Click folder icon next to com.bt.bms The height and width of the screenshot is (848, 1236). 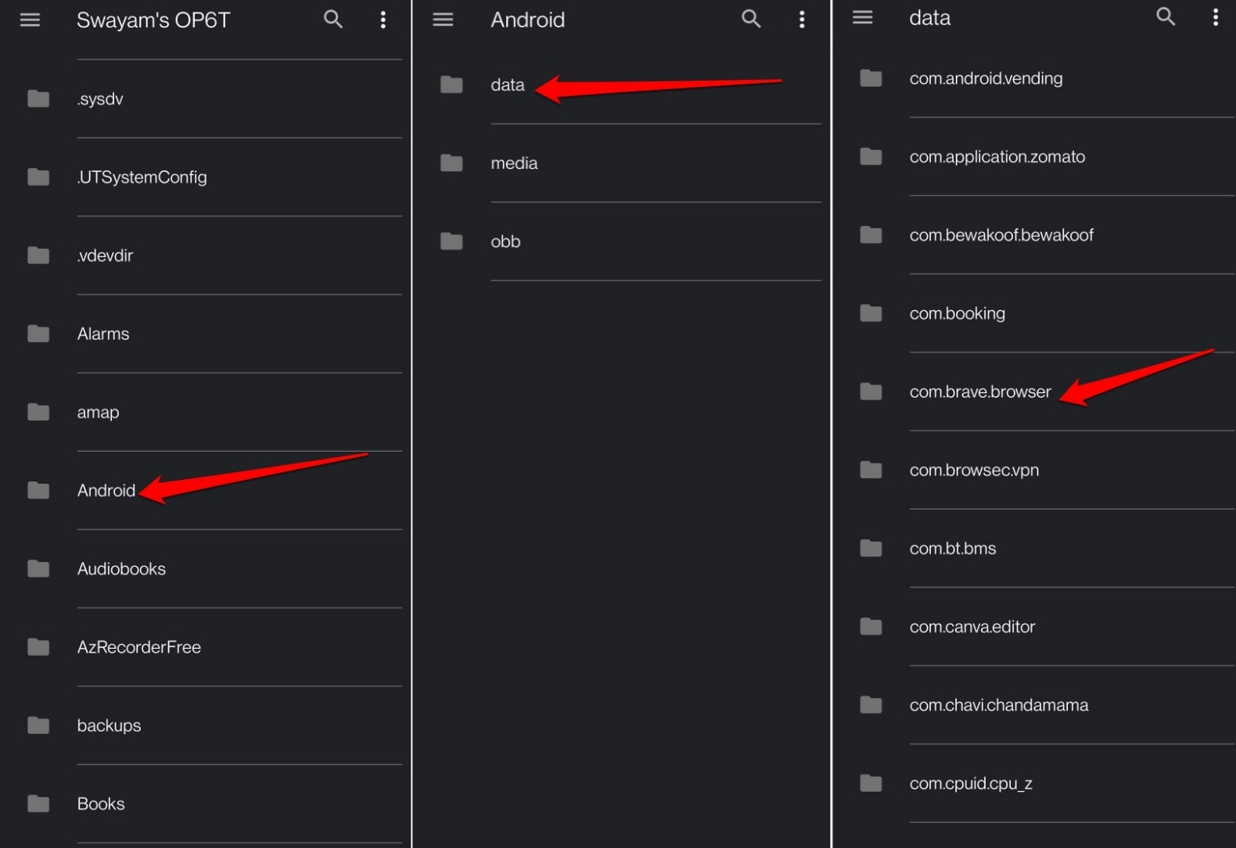tap(871, 548)
